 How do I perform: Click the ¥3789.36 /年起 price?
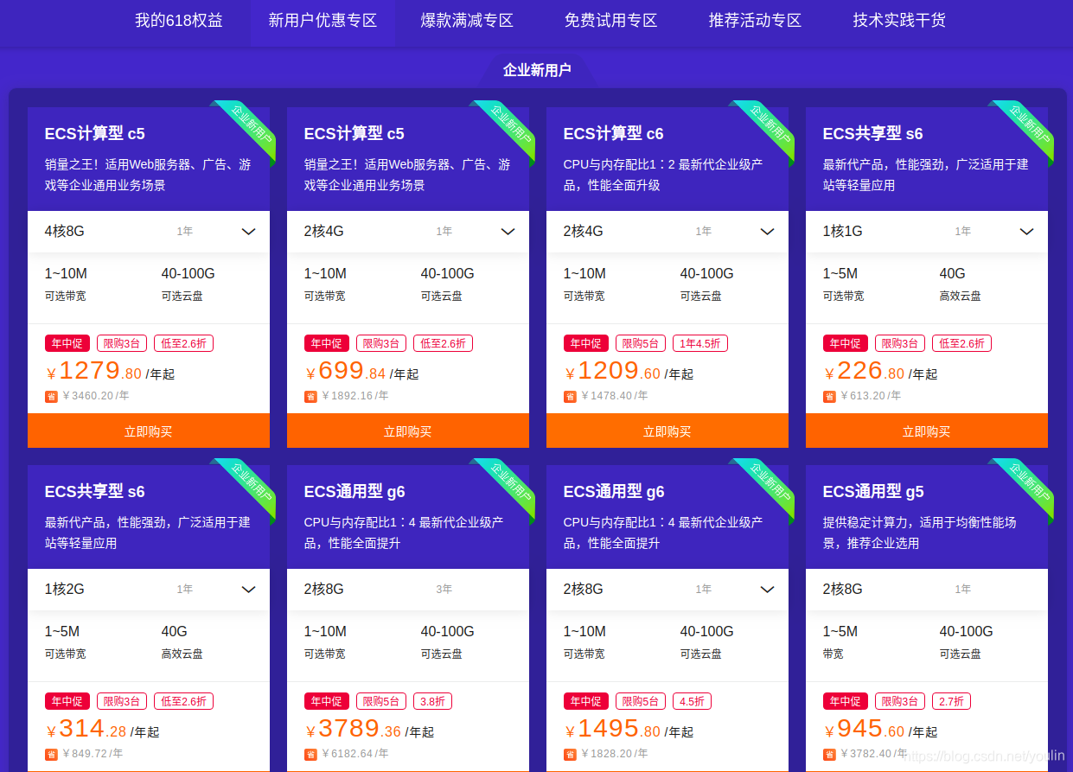pyautogui.click(x=369, y=730)
